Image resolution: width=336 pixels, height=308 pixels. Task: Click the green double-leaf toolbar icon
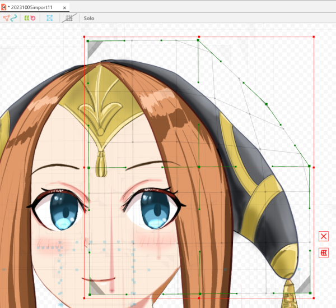pyautogui.click(x=26, y=18)
